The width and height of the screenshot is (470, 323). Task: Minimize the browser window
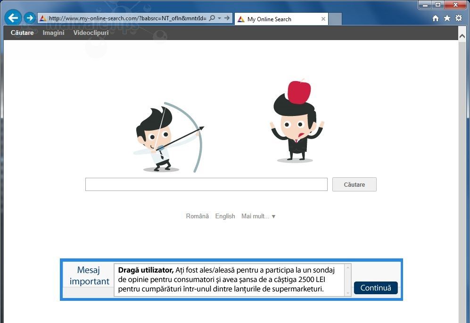(x=425, y=5)
